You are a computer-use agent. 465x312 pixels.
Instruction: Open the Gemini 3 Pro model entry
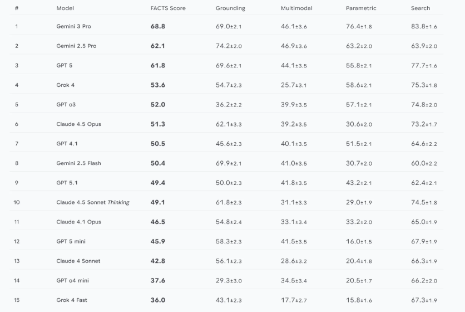pos(73,26)
